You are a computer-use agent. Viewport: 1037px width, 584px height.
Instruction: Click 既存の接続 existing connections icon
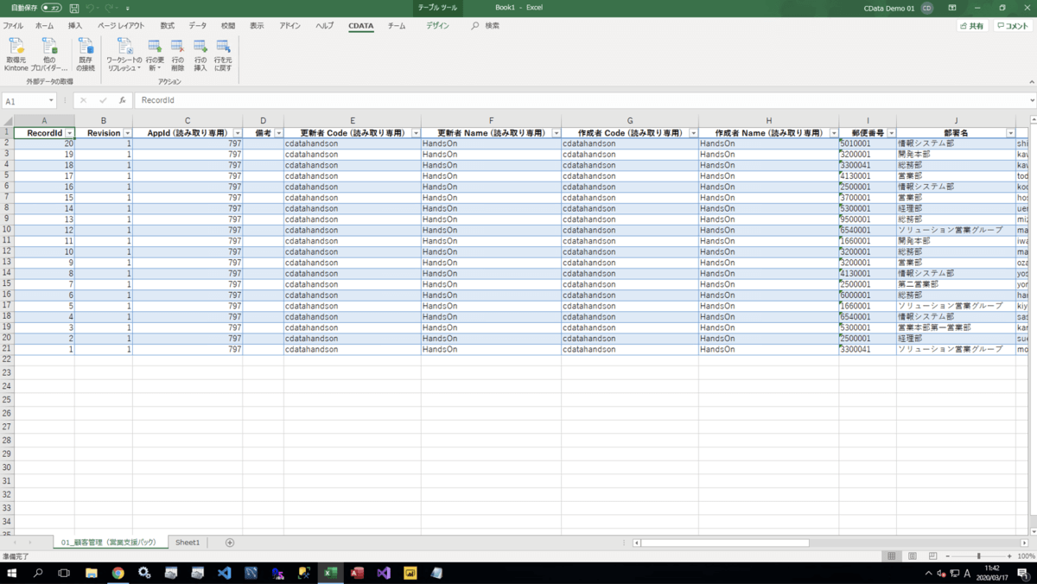tap(86, 54)
